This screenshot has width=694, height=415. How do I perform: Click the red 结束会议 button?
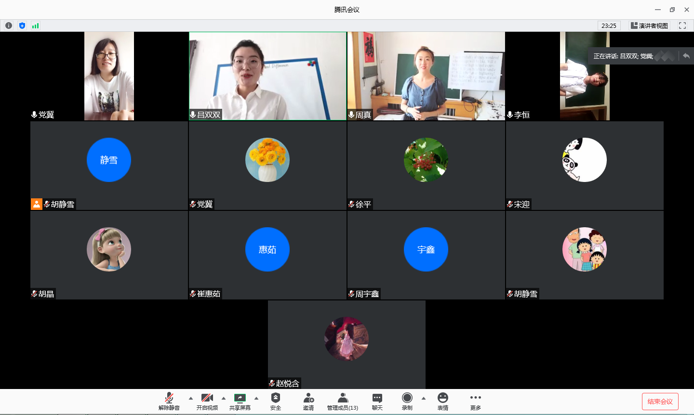pos(660,402)
